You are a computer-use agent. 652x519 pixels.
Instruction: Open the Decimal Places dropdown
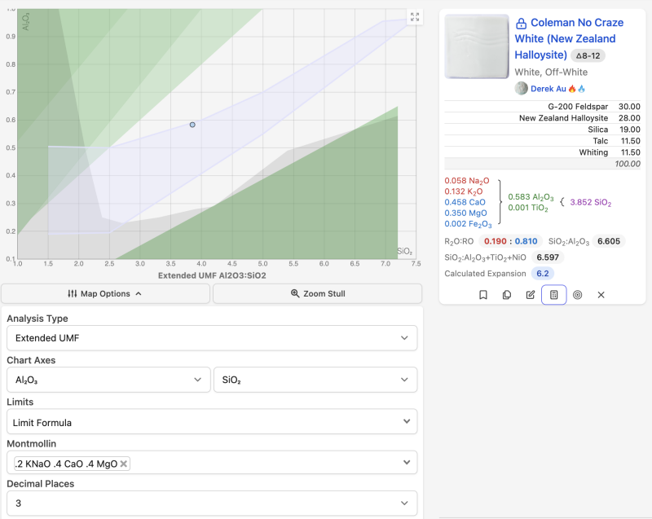coord(212,504)
